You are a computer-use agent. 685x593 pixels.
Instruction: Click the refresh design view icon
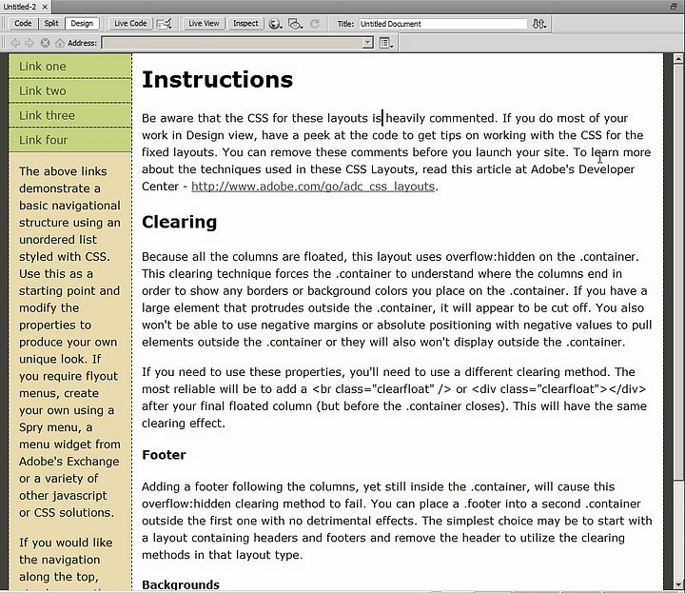[315, 24]
